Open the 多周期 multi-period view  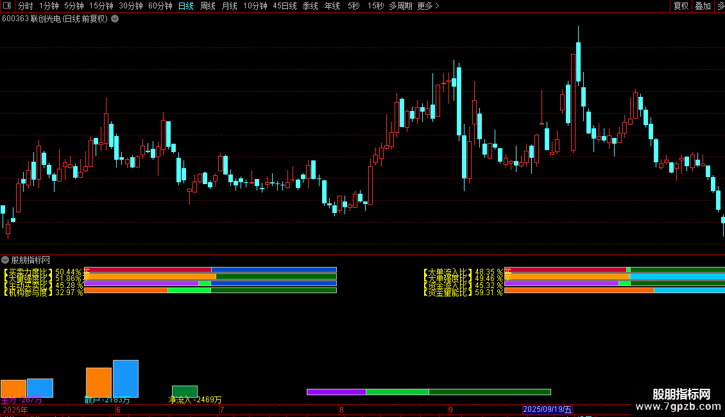point(400,6)
